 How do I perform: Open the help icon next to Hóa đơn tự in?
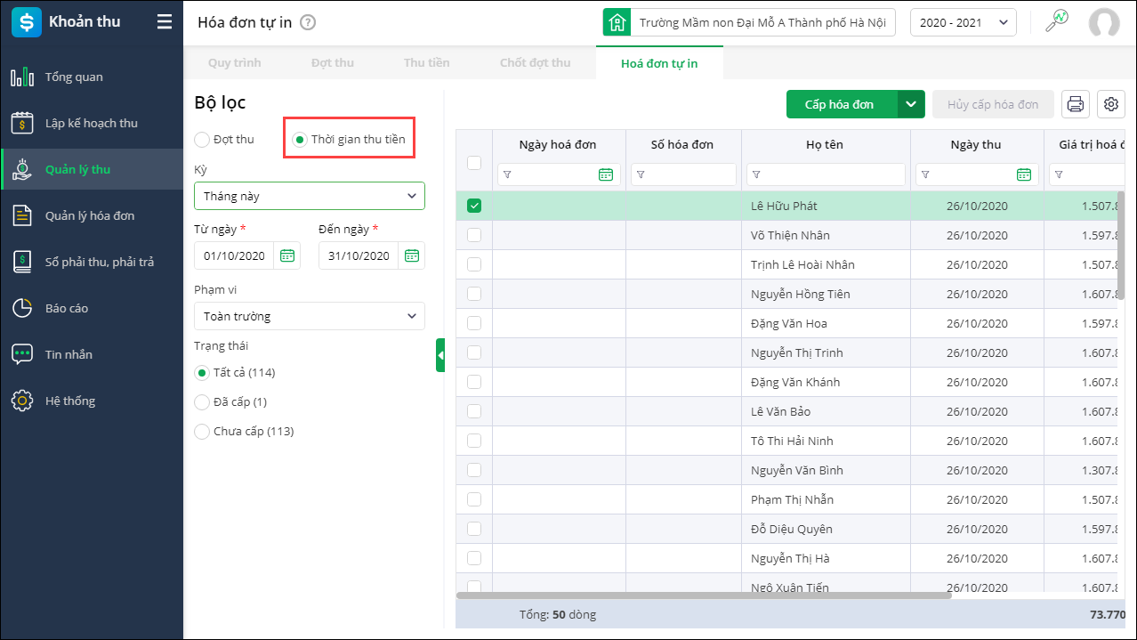308,22
